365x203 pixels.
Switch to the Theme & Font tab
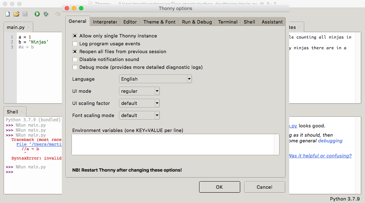pyautogui.click(x=159, y=22)
